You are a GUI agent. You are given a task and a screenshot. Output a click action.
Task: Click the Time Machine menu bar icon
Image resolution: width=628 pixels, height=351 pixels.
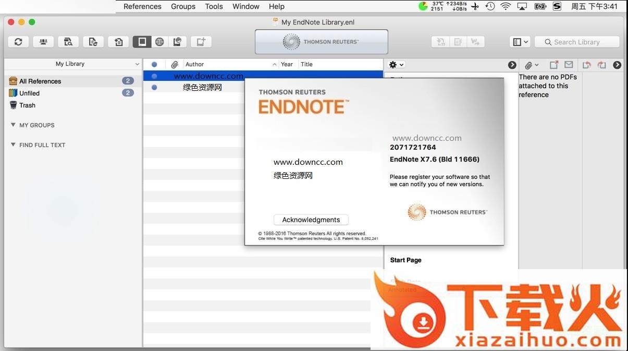pyautogui.click(x=490, y=6)
